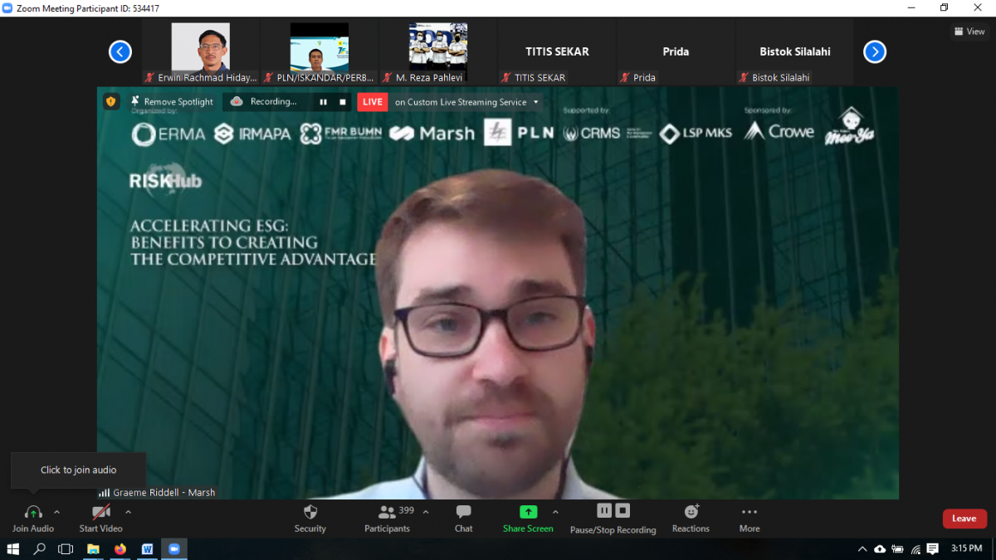Viewport: 996px width, 560px height.
Task: Stop the recording in top bar
Action: (343, 102)
